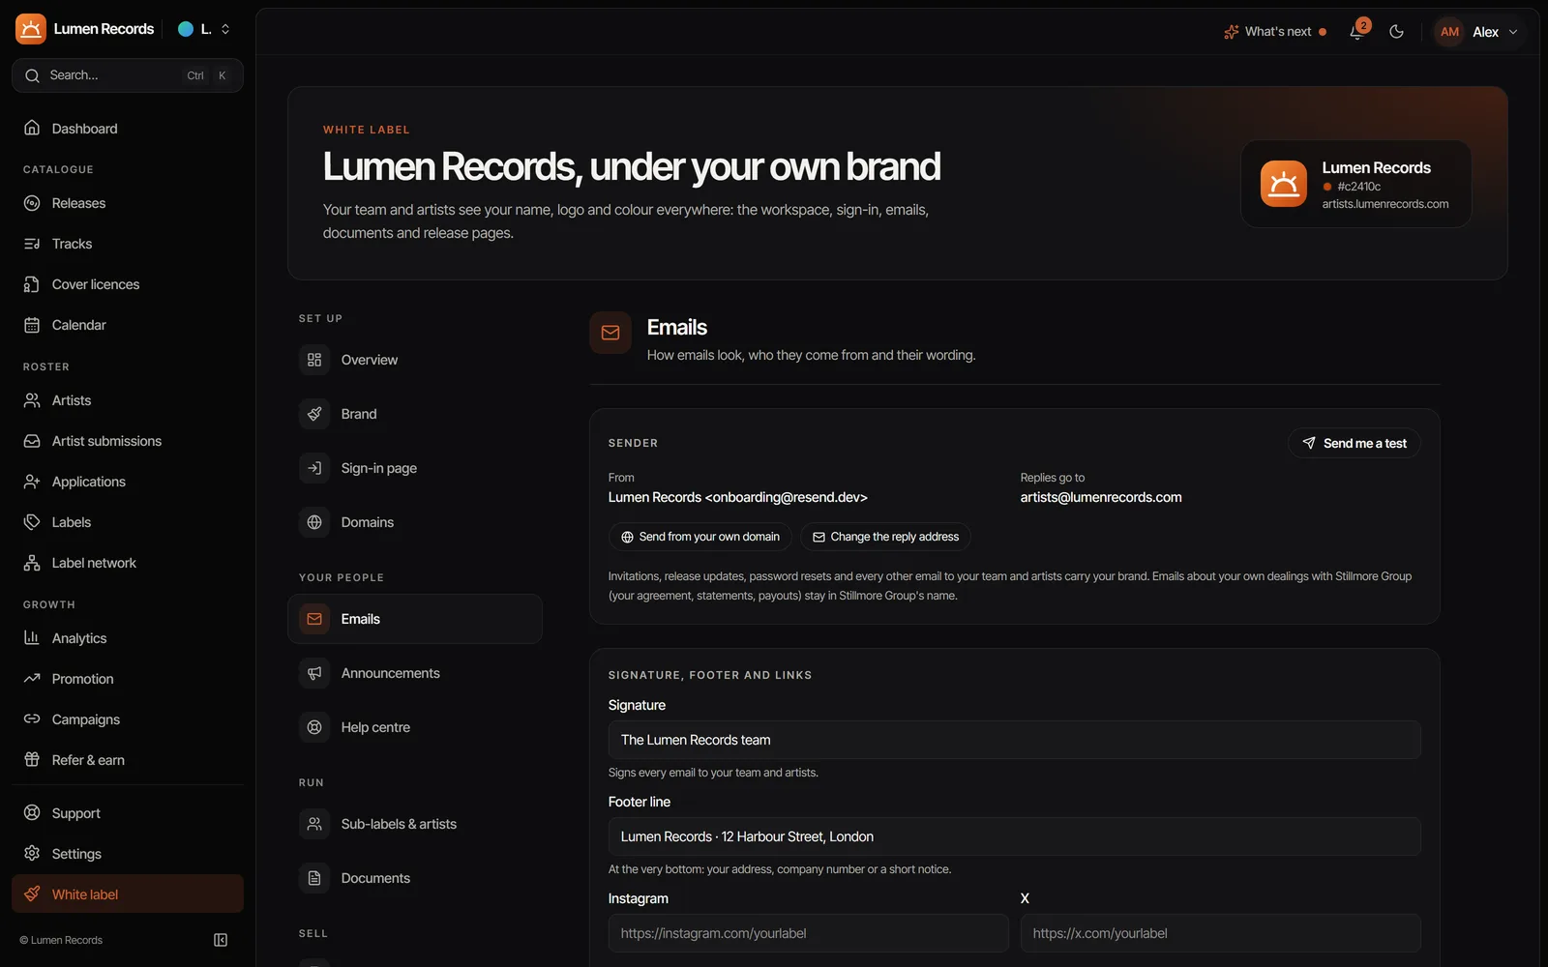Viewport: 1548px width, 967px height.
Task: Open the Calendar
Action: [128, 325]
